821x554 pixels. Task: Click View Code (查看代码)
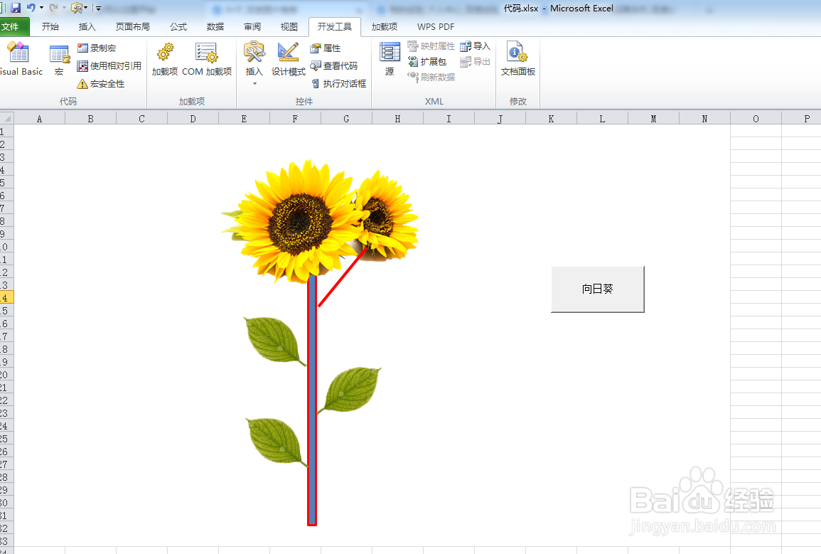(334, 66)
